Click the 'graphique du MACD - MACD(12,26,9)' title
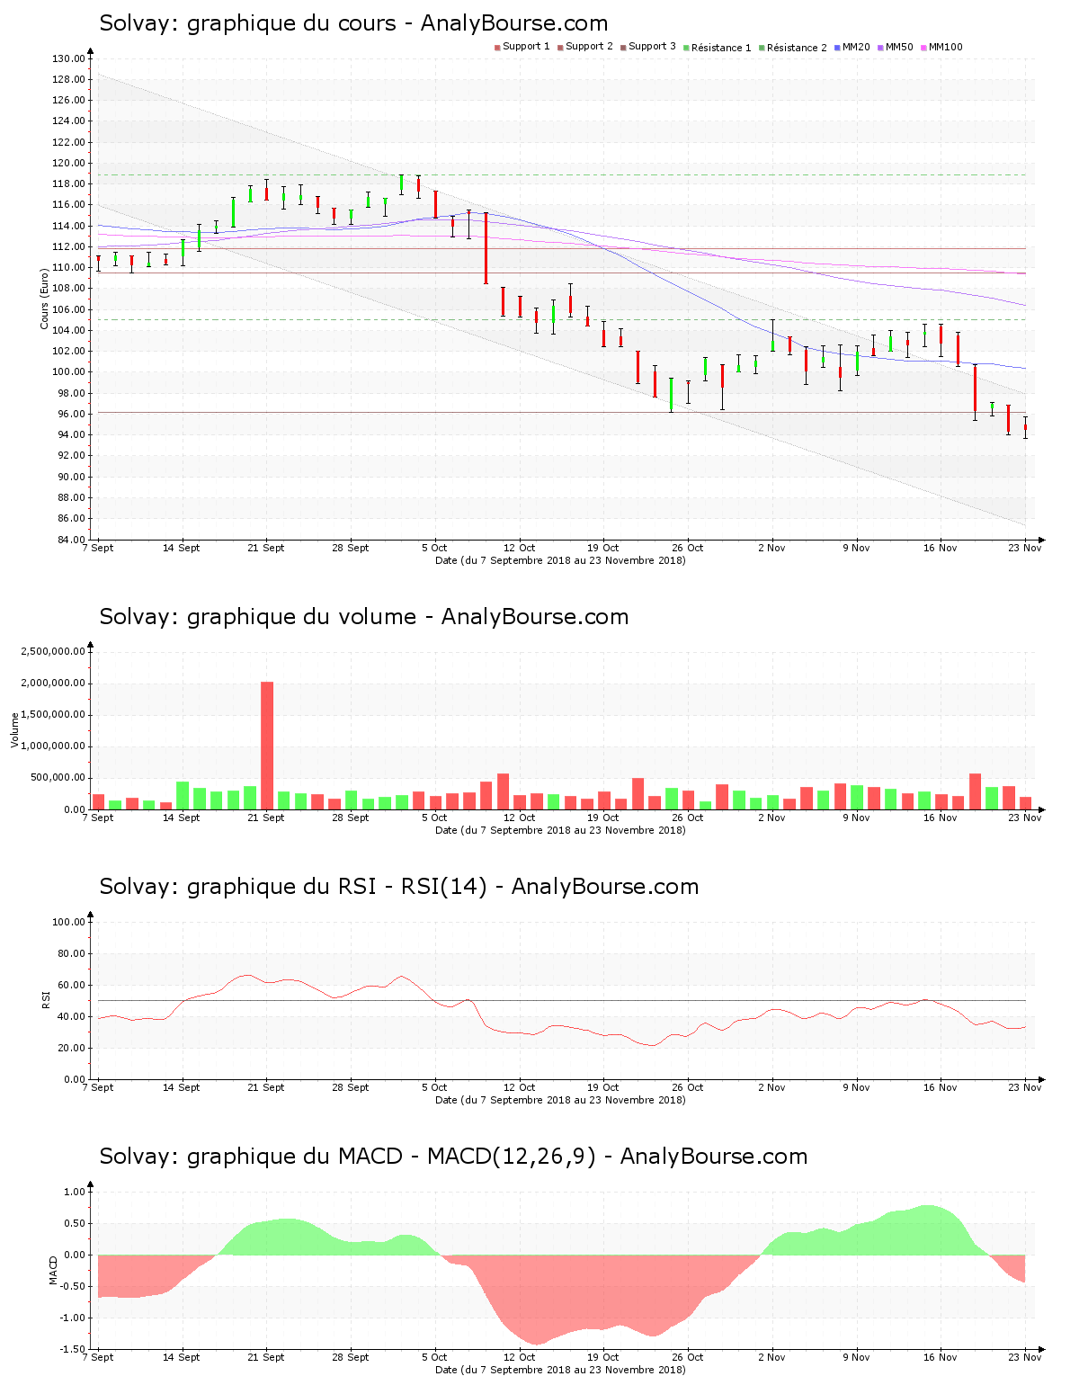1079x1394 pixels. (391, 1157)
